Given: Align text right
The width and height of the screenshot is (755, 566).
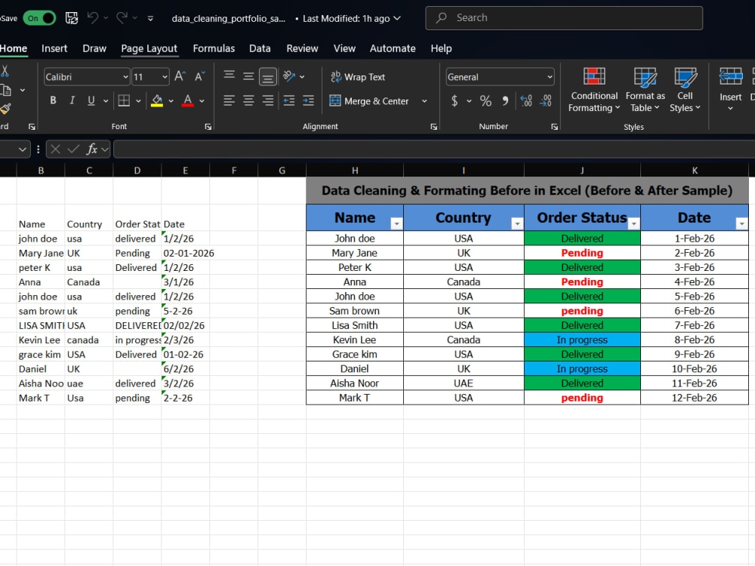Looking at the screenshot, I should tap(268, 100).
